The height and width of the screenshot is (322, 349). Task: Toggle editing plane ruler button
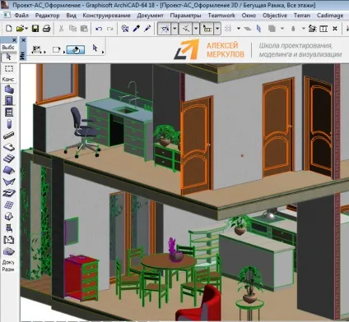pos(207,29)
